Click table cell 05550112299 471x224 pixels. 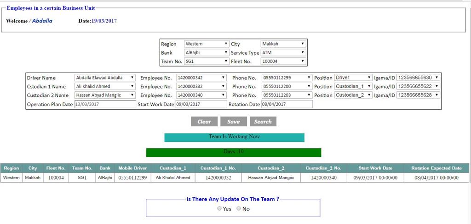tap(132, 178)
